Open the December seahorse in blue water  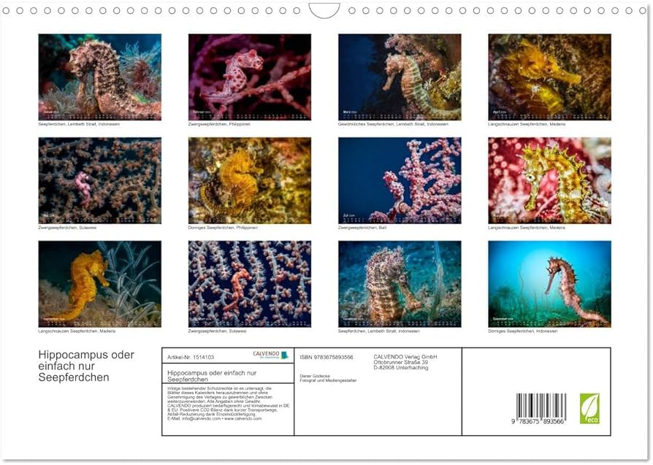(550, 284)
